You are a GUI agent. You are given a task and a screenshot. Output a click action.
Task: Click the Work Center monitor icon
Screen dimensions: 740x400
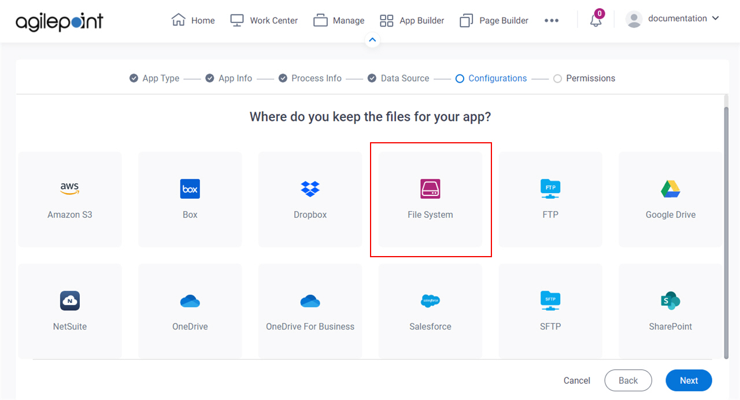(x=237, y=20)
